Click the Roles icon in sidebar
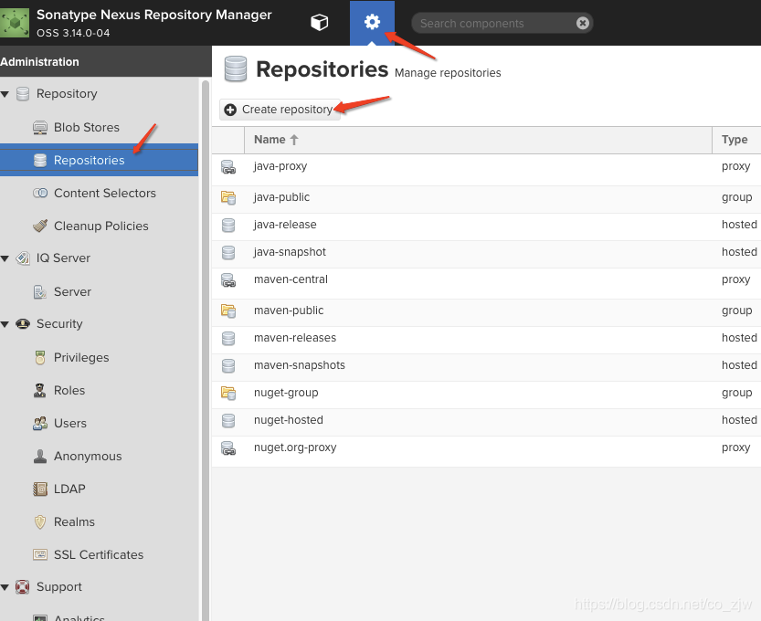Screen dimensions: 761x621 pyautogui.click(x=40, y=390)
